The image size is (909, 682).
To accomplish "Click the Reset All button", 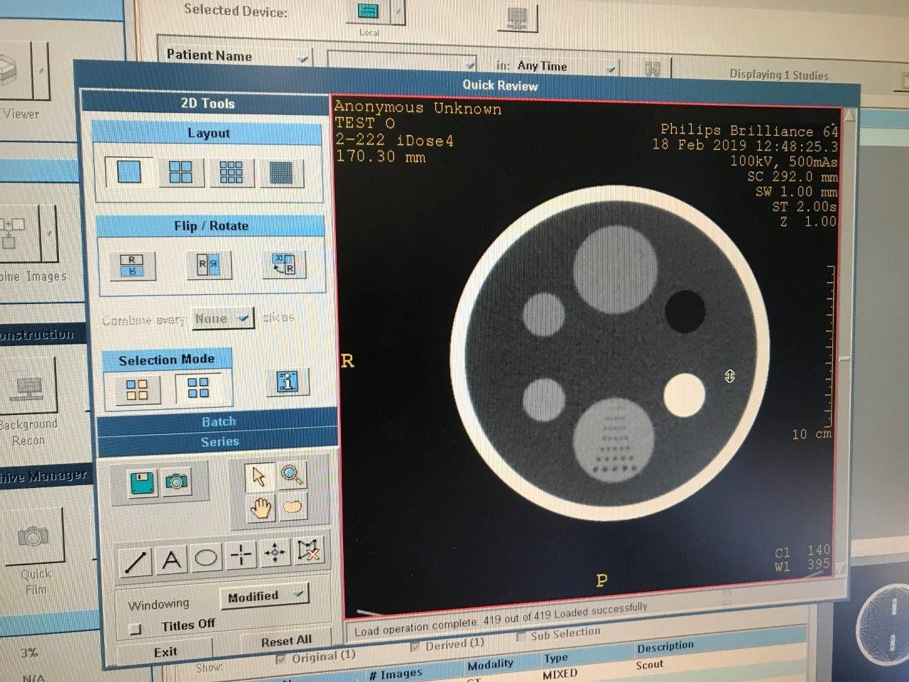I will pyautogui.click(x=286, y=641).
